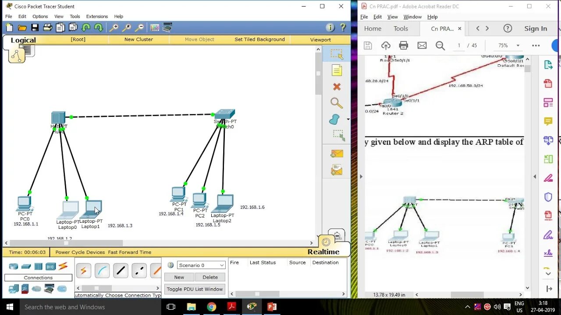Select the Switches device category
Image resolution: width=561 pixels, height=315 pixels.
pyautogui.click(x=26, y=266)
